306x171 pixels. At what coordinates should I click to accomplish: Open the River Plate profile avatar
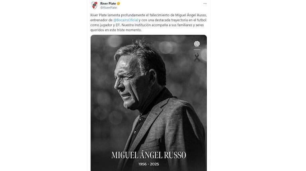(95, 6)
